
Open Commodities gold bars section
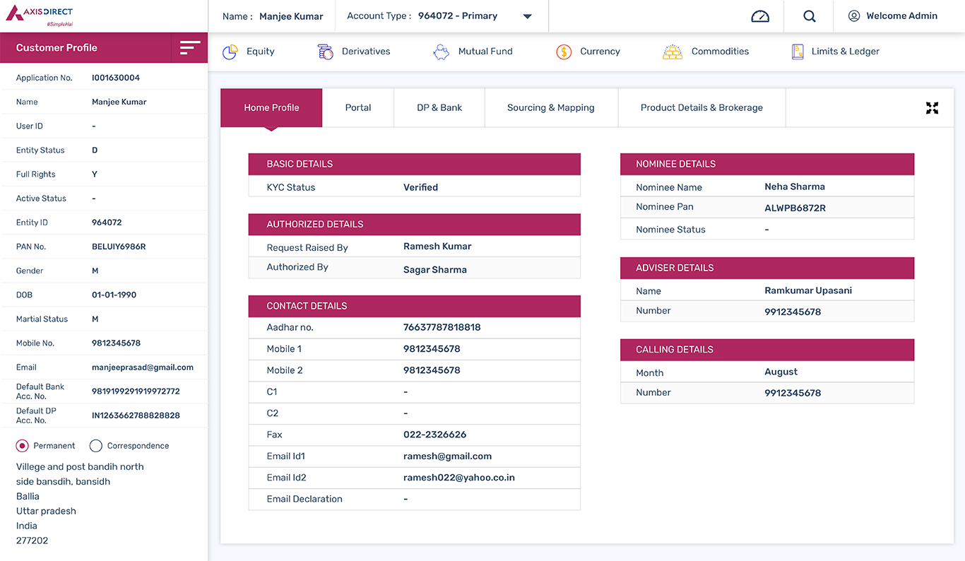point(706,52)
